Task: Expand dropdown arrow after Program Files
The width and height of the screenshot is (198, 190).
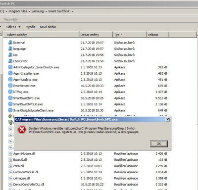Action: (x=29, y=11)
